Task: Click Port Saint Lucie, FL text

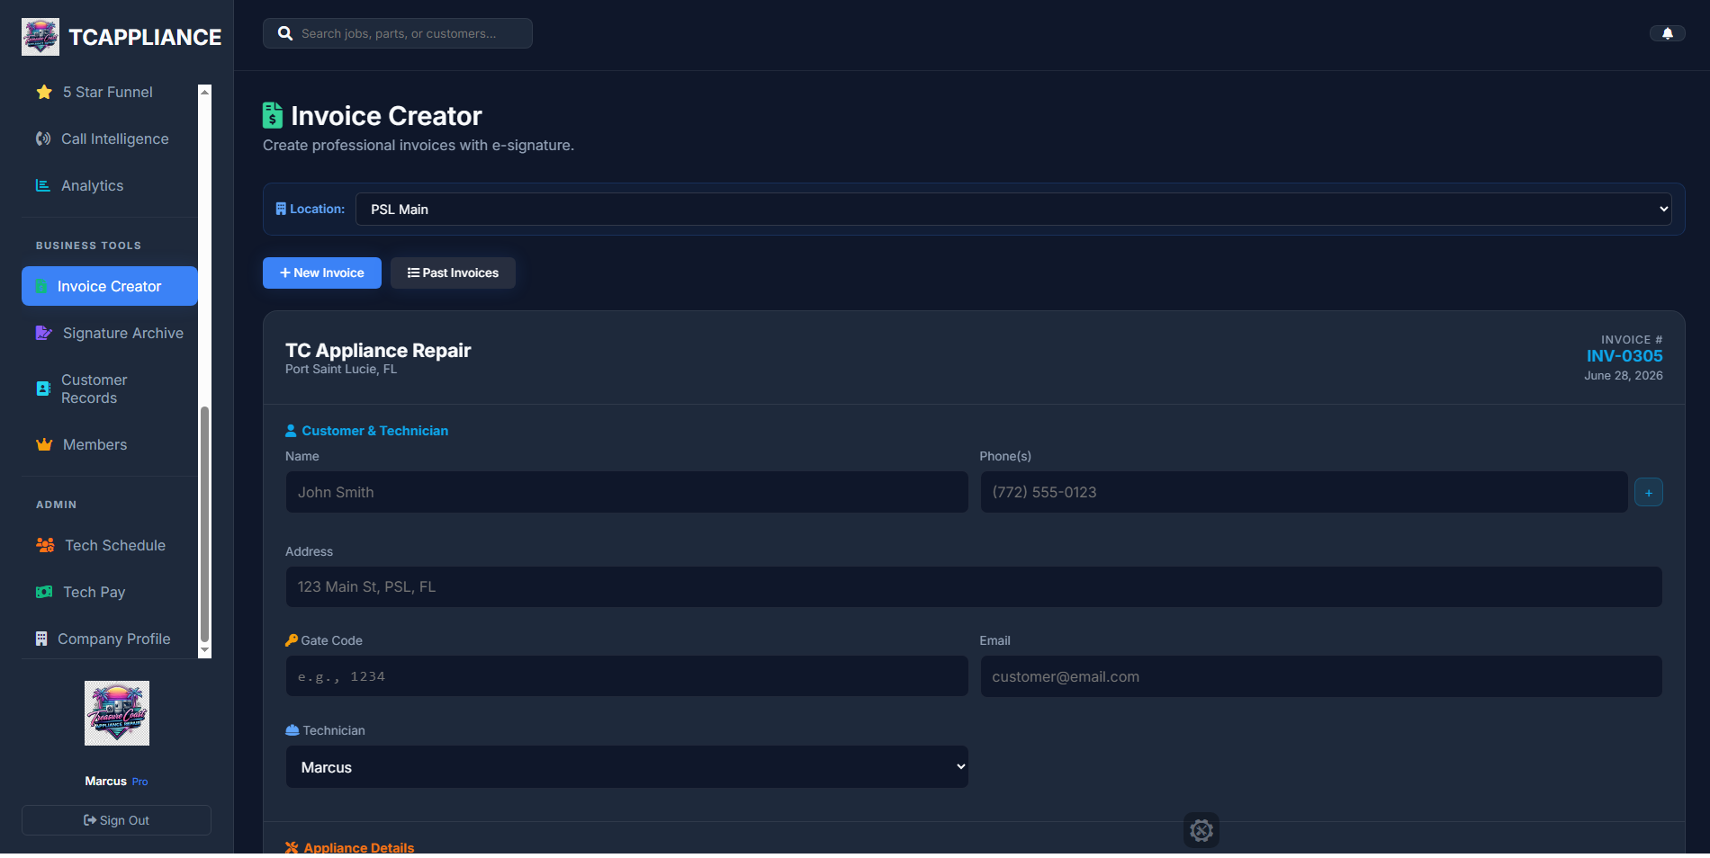Action: 341,370
